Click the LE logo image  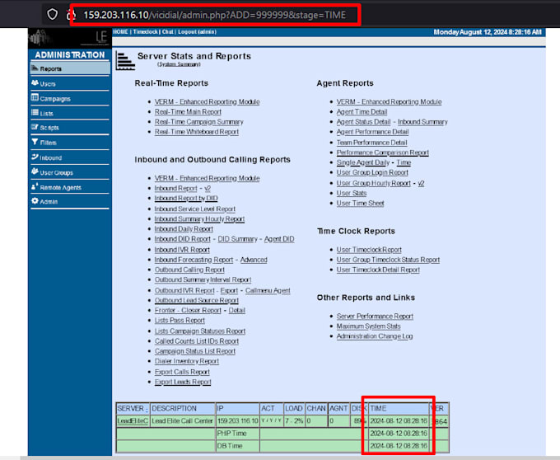[70, 38]
